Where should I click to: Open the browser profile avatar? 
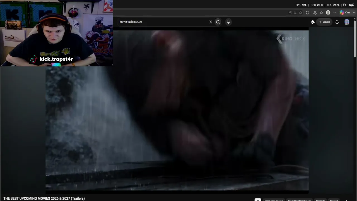328,13
